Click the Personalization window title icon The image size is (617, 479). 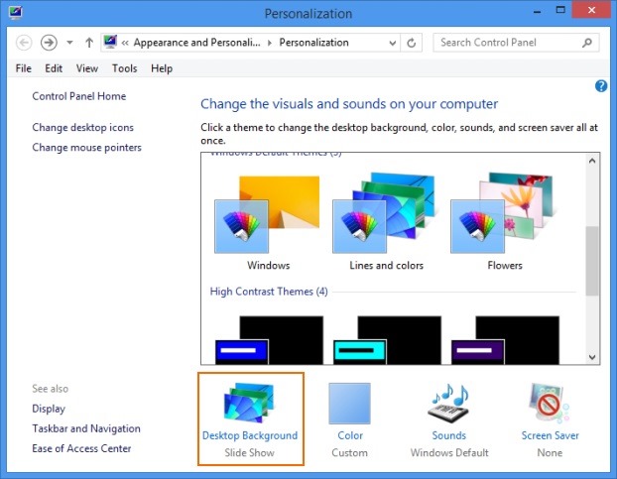click(15, 13)
